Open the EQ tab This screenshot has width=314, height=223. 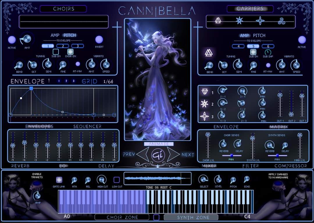coord(63,166)
